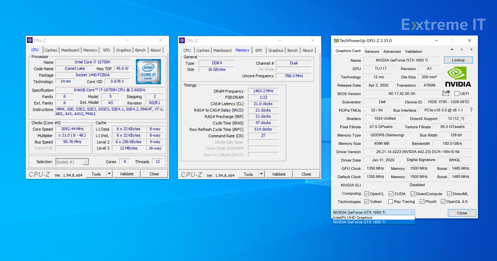Open Graphics tab in left CPU-Z
The image size is (497, 261).
[x=123, y=50]
